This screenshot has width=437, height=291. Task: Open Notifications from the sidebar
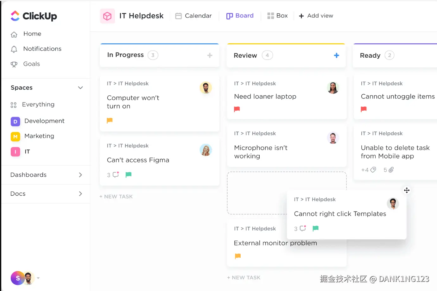coord(42,49)
